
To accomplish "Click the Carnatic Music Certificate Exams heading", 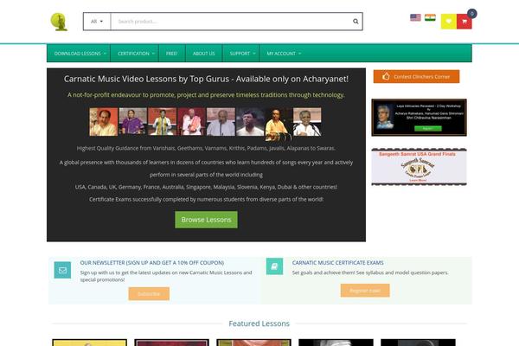I will click(337, 263).
